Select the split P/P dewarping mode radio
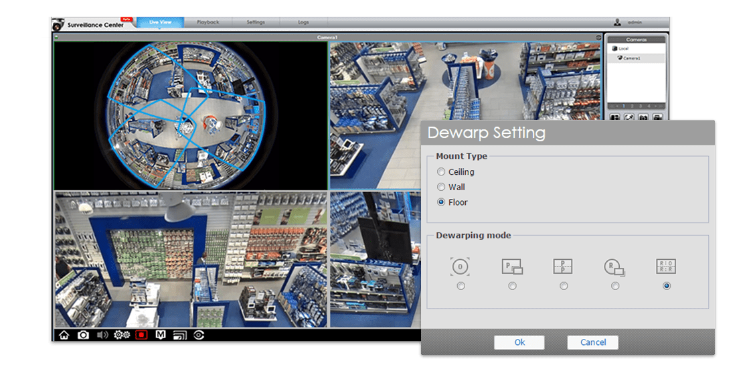This screenshot has height=375, width=745. (564, 286)
